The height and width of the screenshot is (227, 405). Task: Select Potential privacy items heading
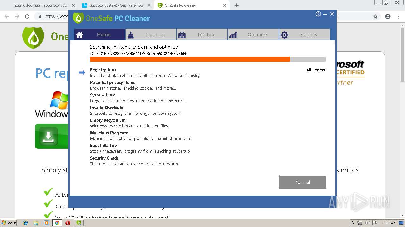point(112,82)
